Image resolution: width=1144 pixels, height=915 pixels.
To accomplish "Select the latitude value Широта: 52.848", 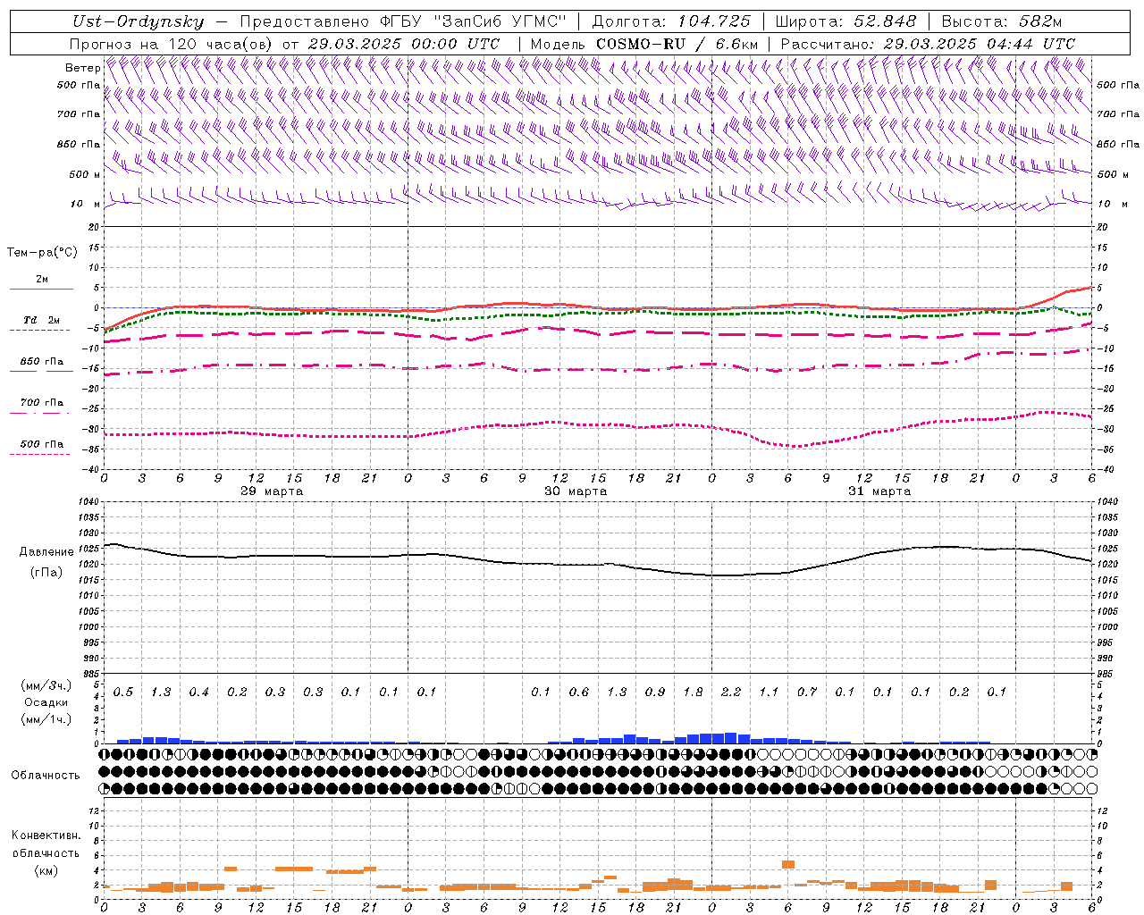I will pos(845,22).
